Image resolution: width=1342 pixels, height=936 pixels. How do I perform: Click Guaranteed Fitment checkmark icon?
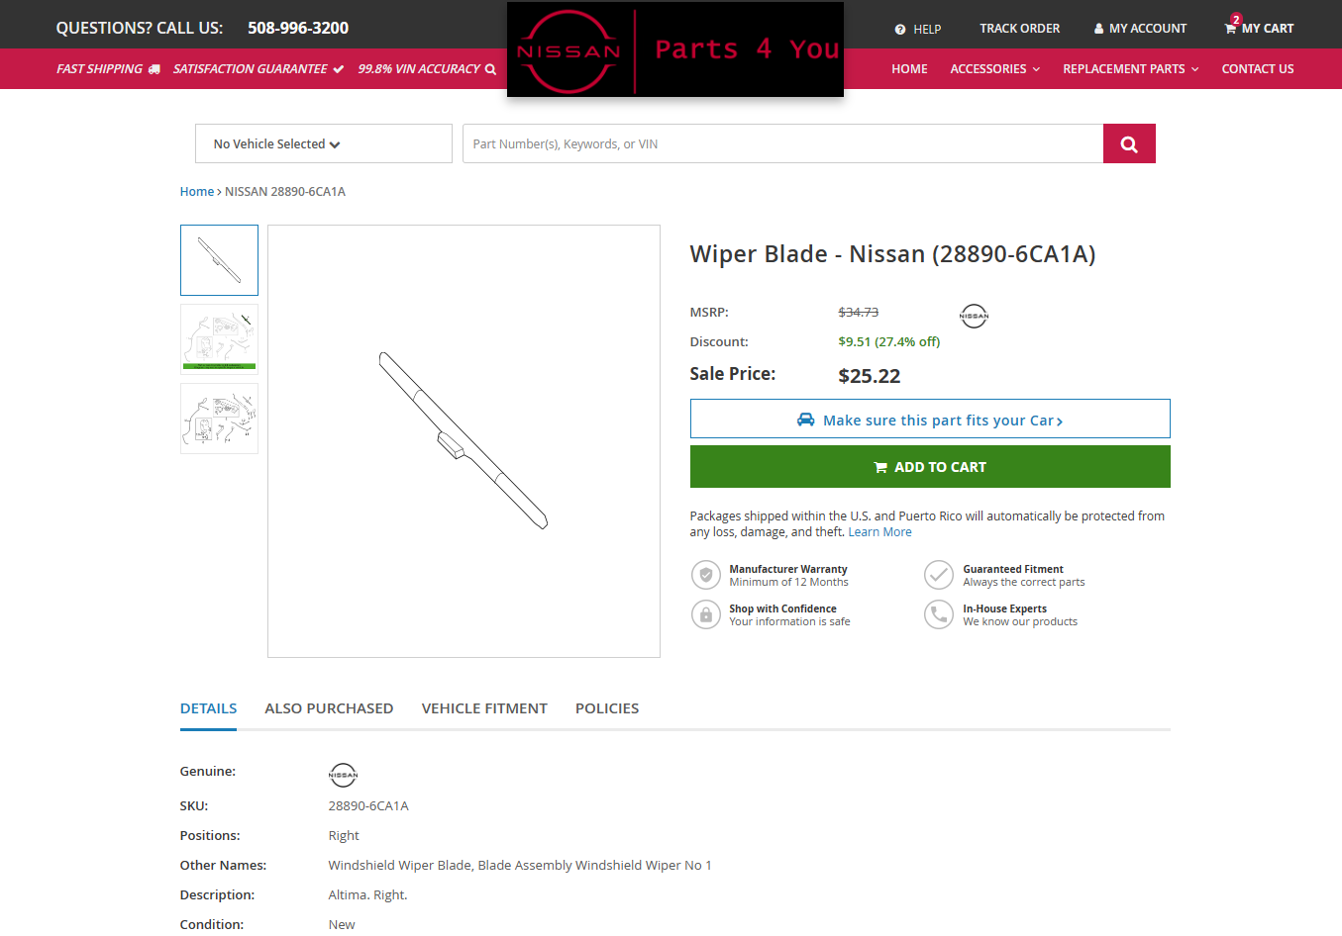938,575
